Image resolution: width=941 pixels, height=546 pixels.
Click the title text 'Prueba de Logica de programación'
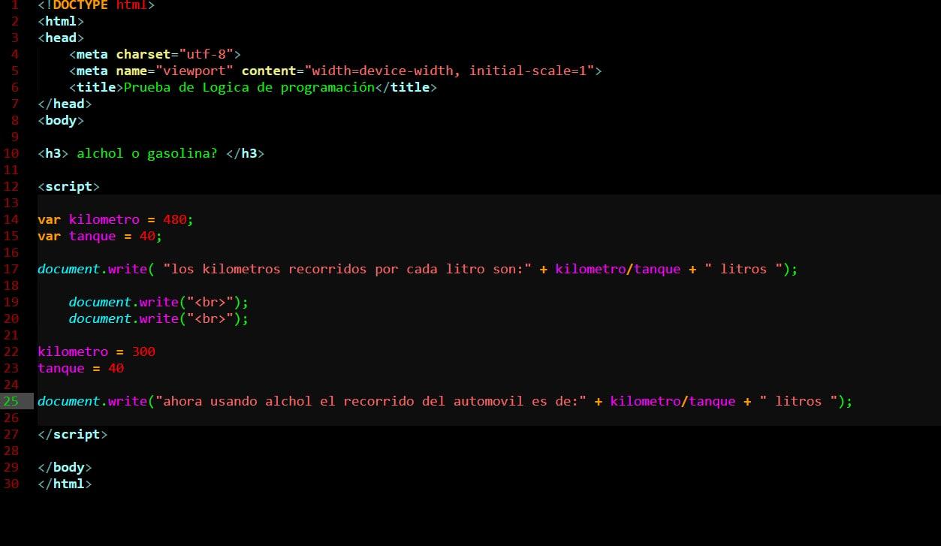click(249, 87)
